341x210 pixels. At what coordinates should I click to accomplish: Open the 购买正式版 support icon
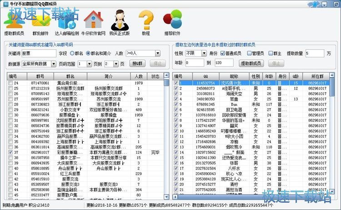tap(120, 23)
